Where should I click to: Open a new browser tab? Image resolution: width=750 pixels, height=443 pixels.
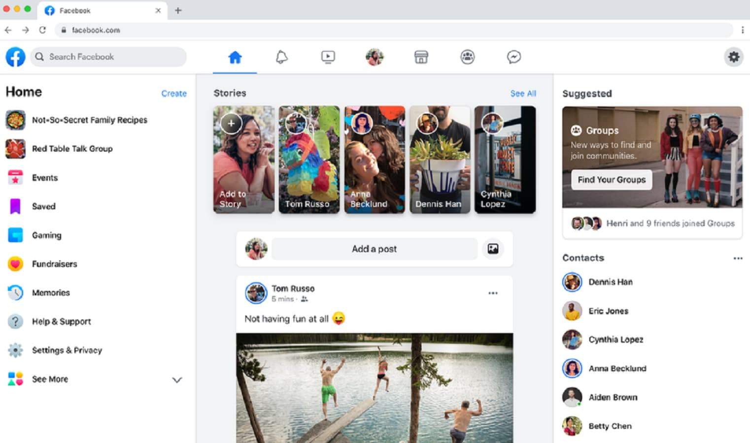click(x=178, y=10)
